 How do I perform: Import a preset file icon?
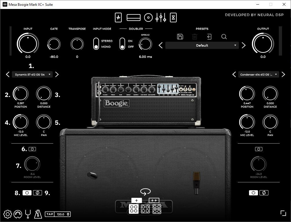(209, 37)
